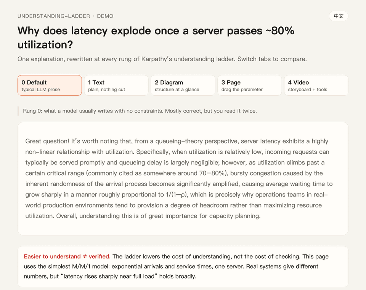Click red 'Easier to understand ≠ verified' text

coord(67,256)
